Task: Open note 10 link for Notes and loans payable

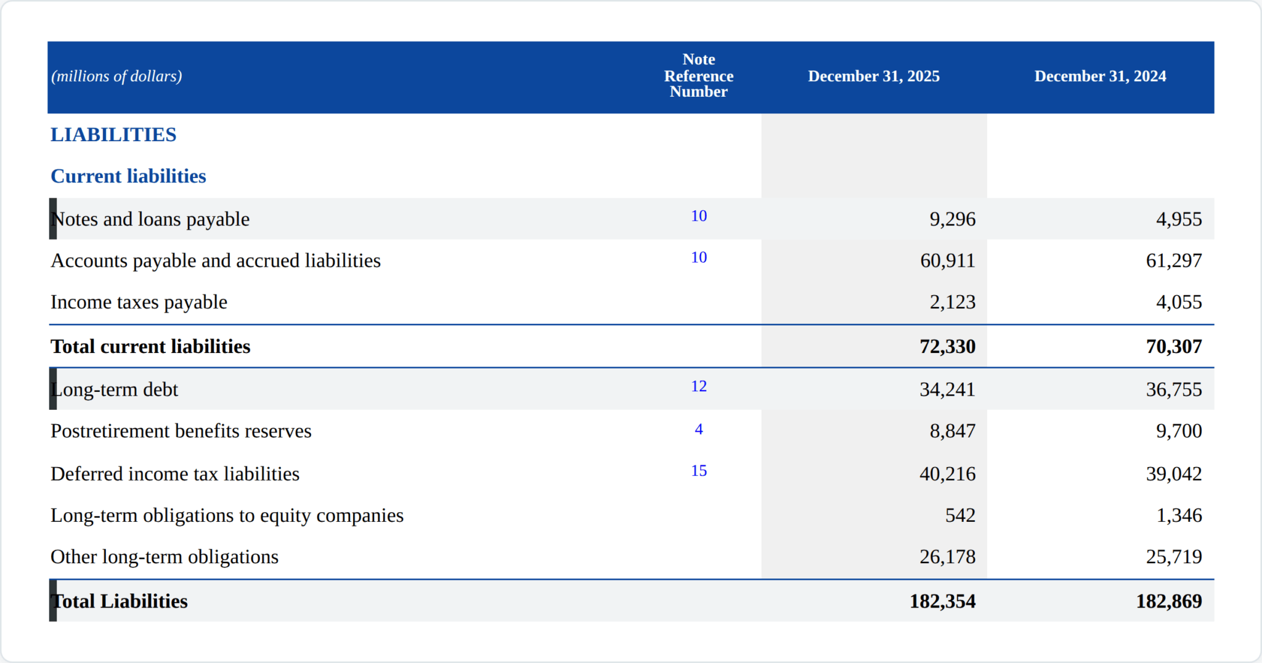Action: (698, 216)
